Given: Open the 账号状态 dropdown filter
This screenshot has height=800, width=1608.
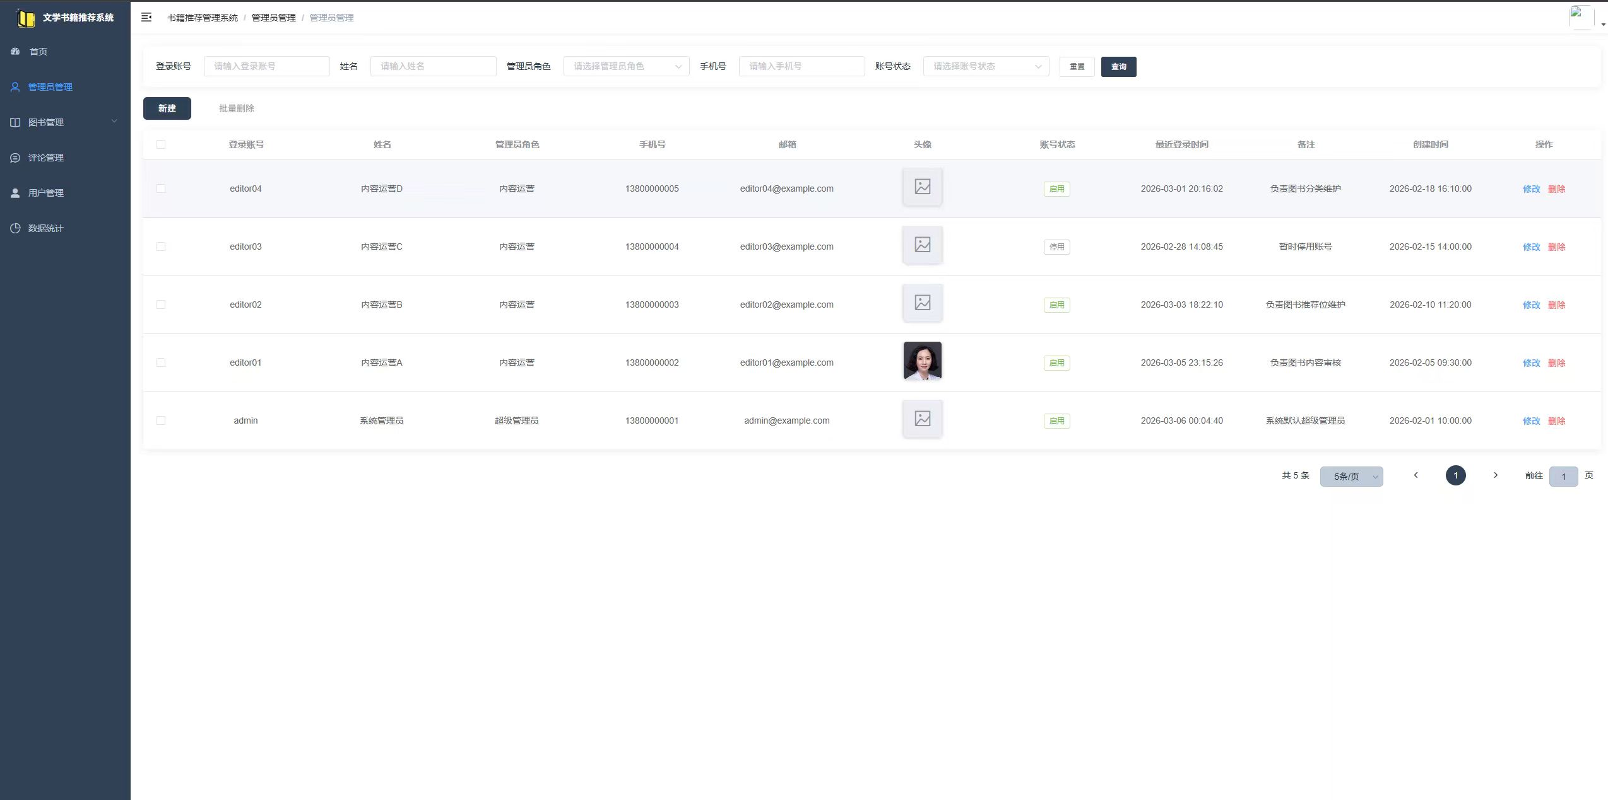Looking at the screenshot, I should (x=986, y=66).
